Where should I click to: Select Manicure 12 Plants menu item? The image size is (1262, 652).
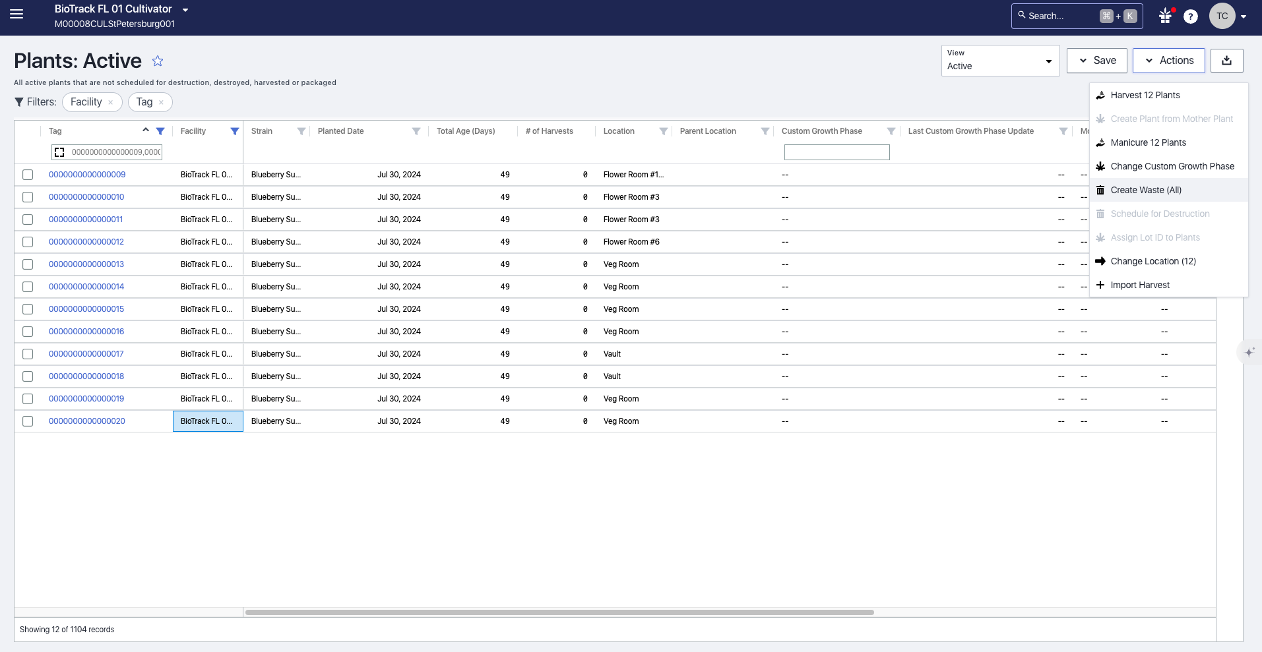click(x=1168, y=142)
